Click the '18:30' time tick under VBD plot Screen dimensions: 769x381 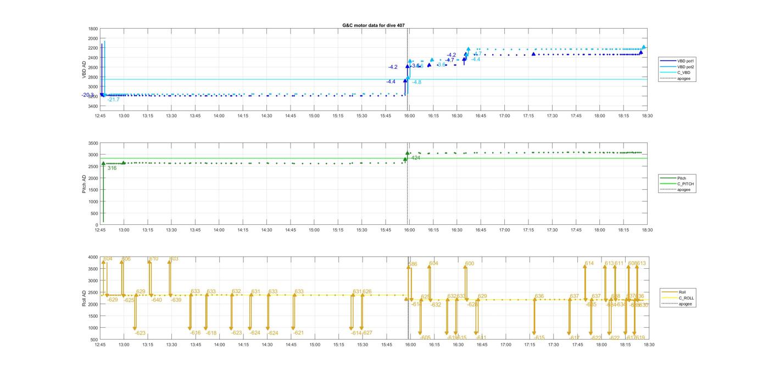pos(647,115)
